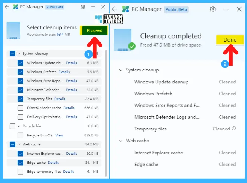Open Details for Internet Explorer cache

pyautogui.click(x=72, y=154)
